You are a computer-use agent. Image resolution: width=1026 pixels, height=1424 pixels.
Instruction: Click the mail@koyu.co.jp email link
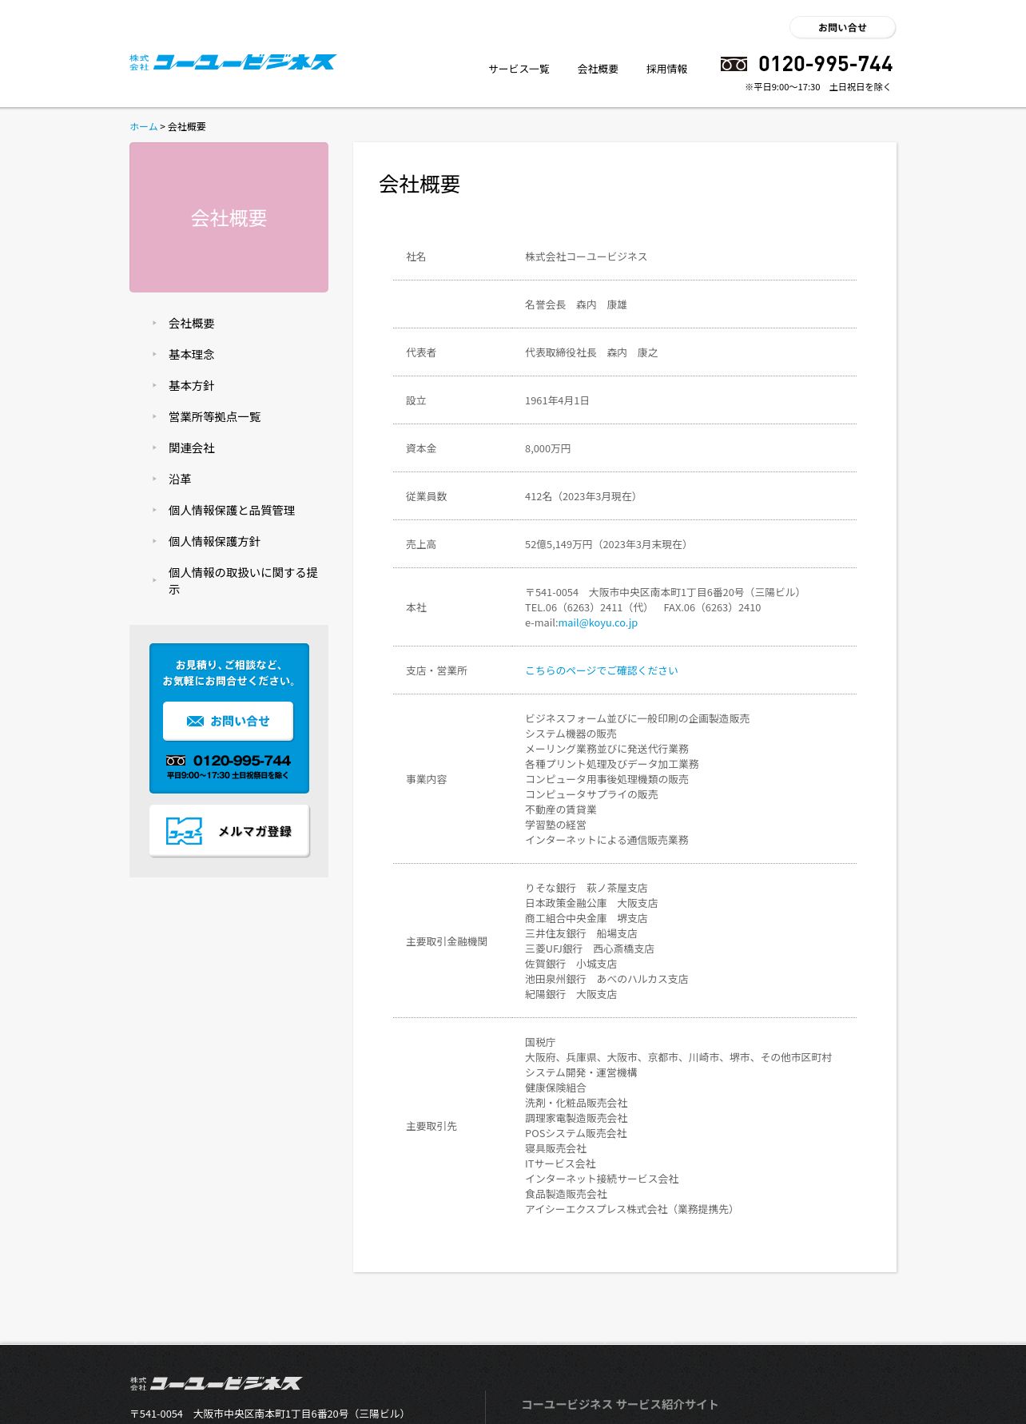coord(598,623)
